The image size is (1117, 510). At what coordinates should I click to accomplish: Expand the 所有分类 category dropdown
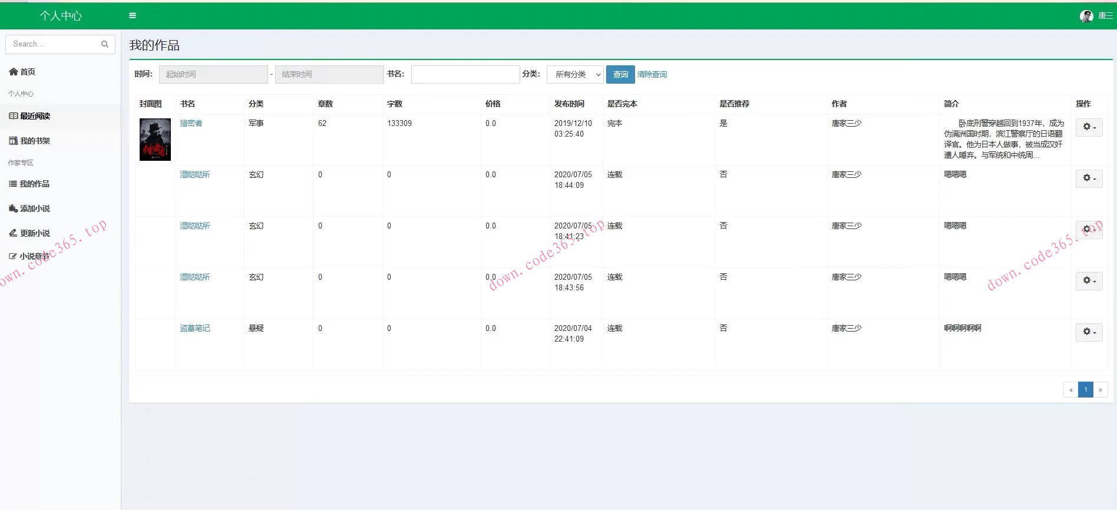[x=575, y=75]
